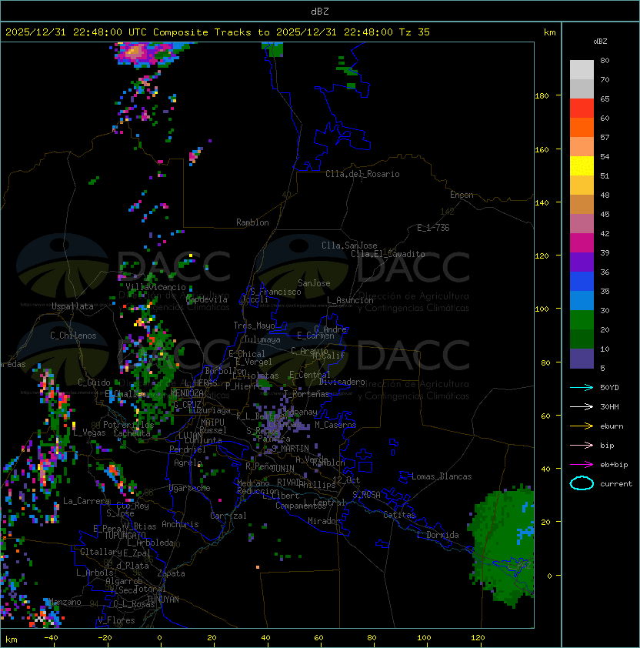Viewport: 640px width, 648px height.
Task: Click the 'current' legend label
Action: pyautogui.click(x=616, y=484)
